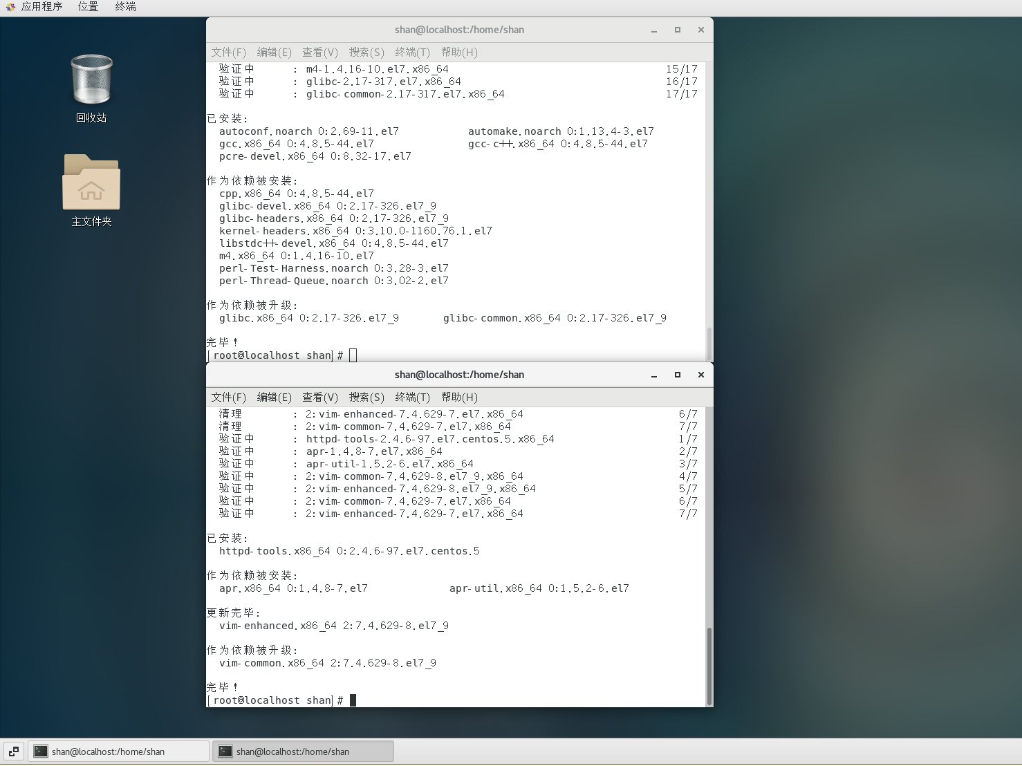Viewport: 1022px width, 766px height.
Task: Click perl-Thread-Queue.noarch line
Action: coord(334,281)
